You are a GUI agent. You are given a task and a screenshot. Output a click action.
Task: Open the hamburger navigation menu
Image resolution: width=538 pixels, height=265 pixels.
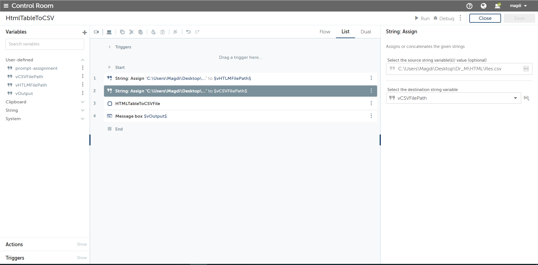click(6, 6)
